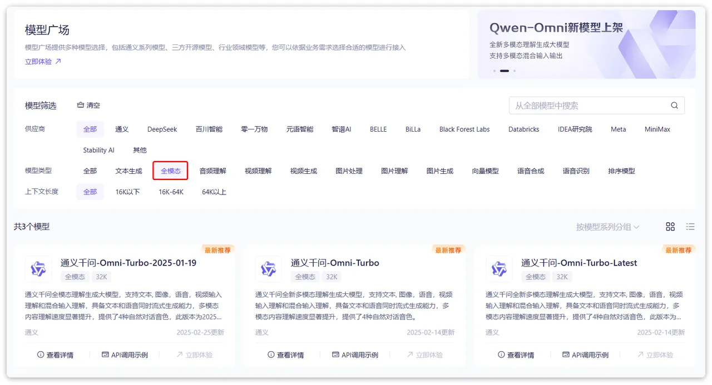Filter supplier by IDEA研究院

(575, 129)
